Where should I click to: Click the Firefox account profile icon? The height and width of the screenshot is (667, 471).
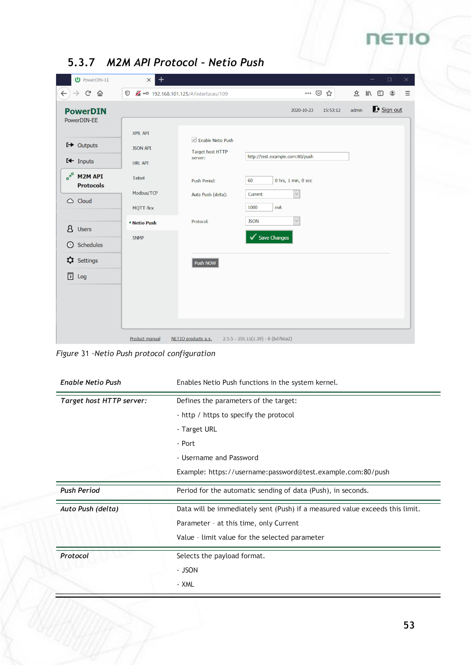click(392, 93)
